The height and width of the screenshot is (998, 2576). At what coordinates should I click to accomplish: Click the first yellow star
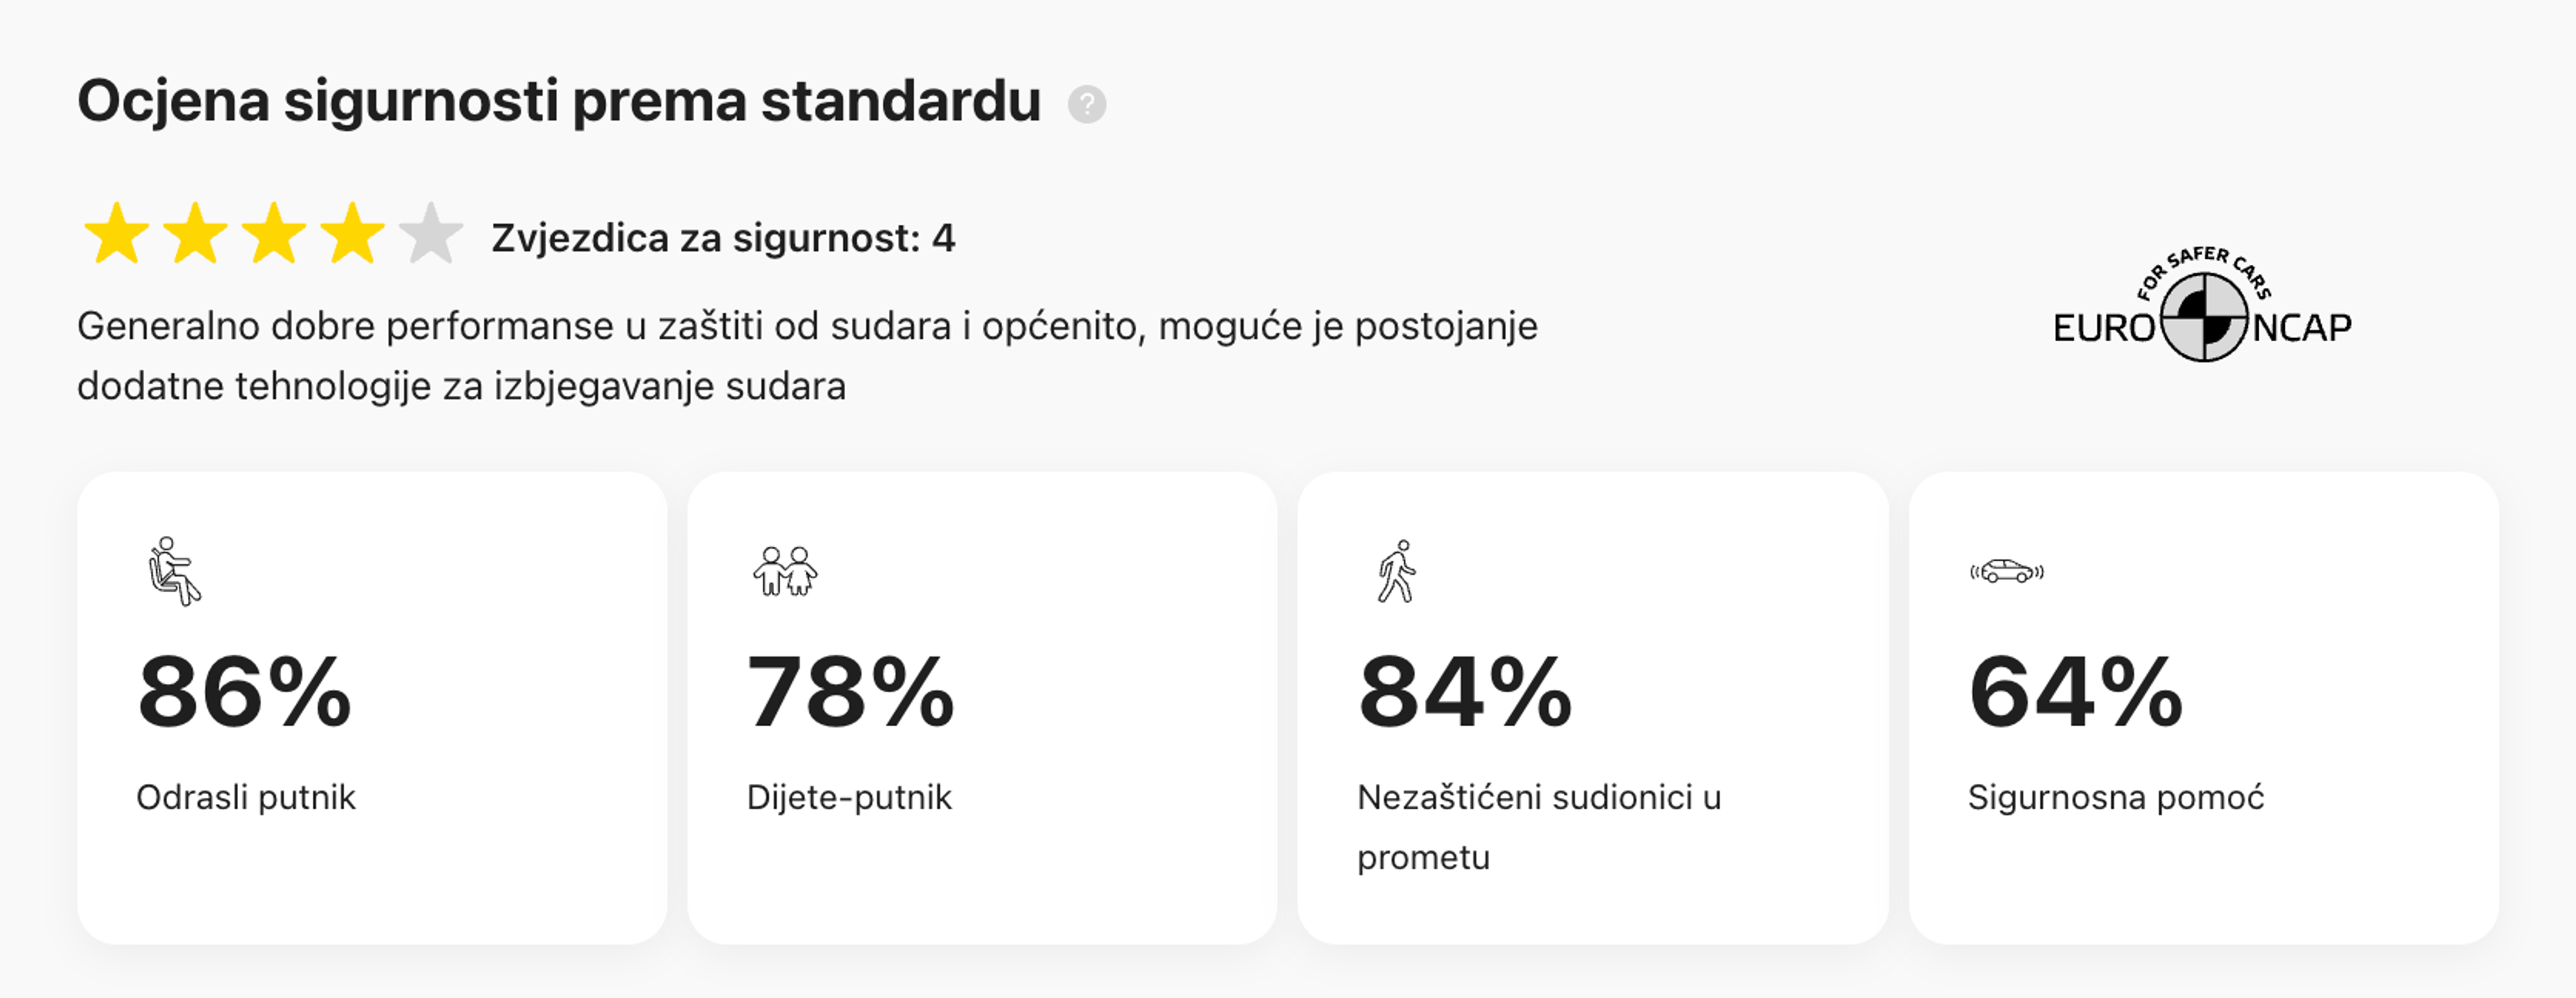point(116,233)
